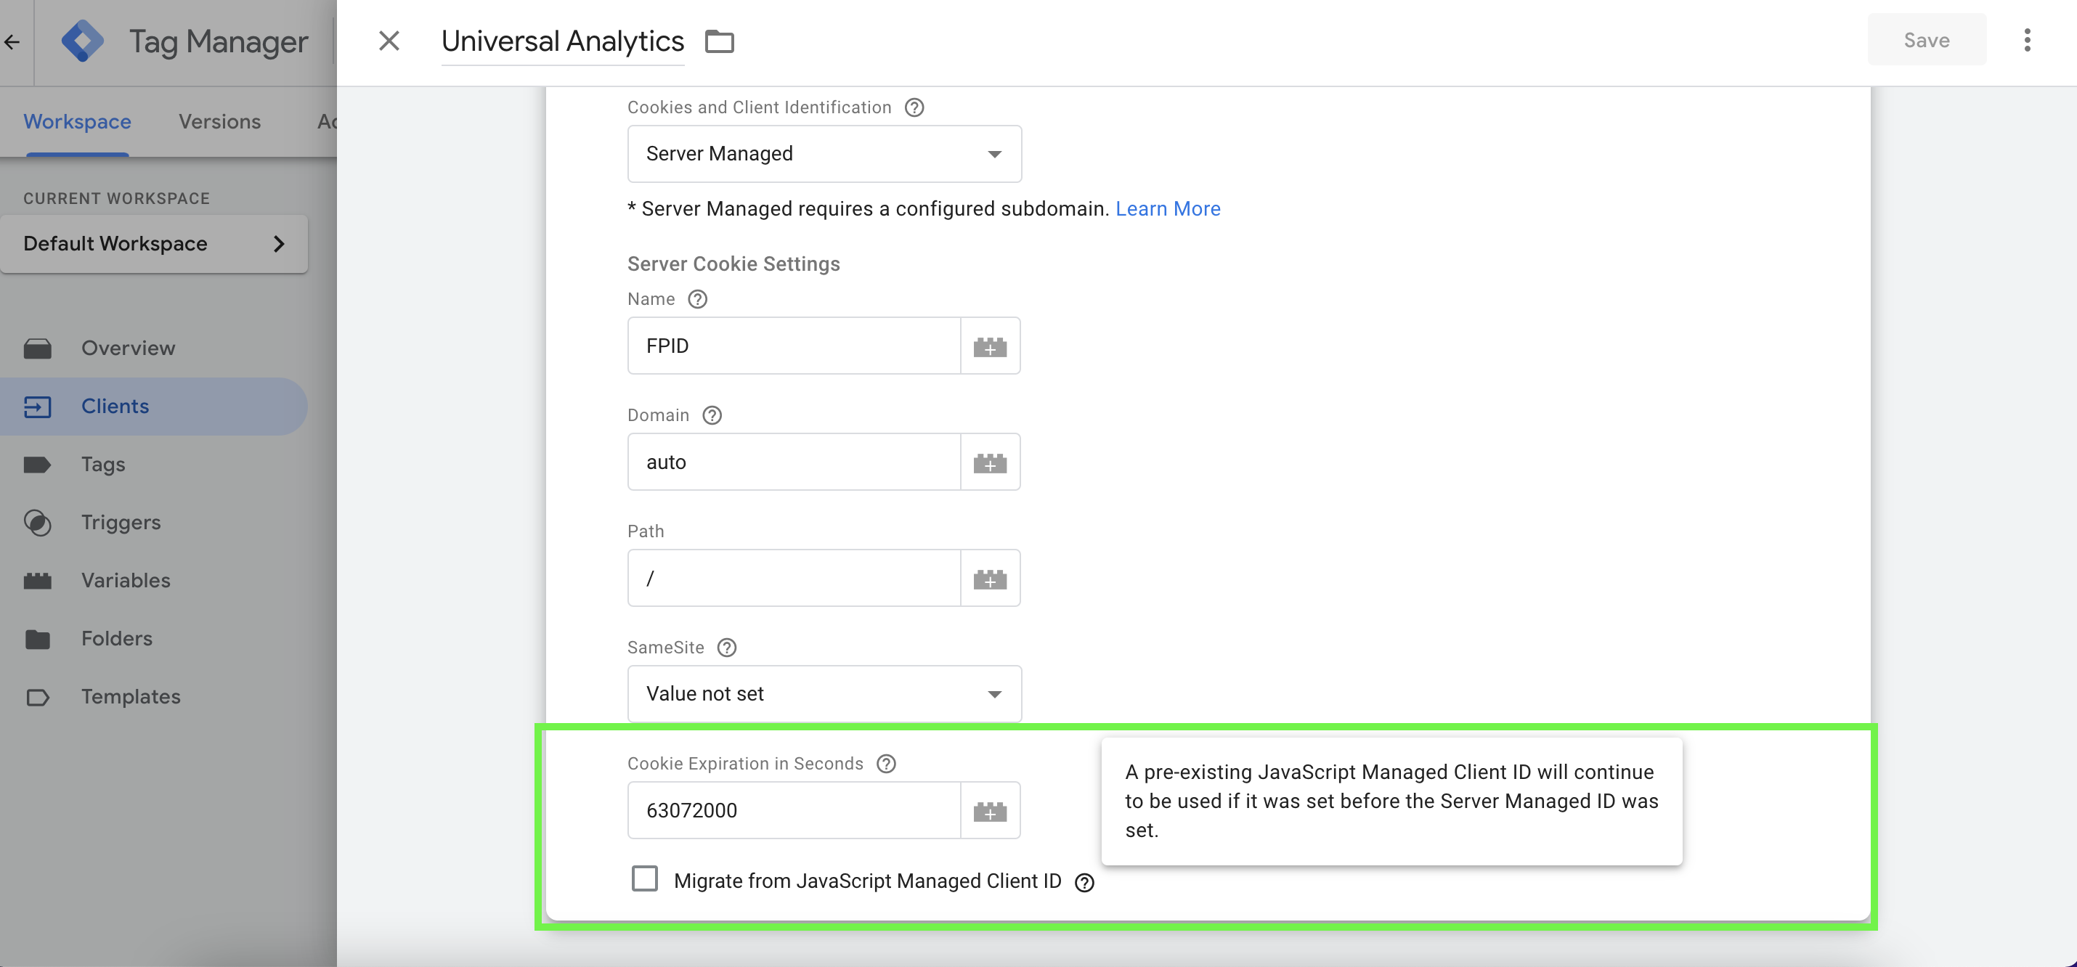Open the Server Managed dropdown
Image resolution: width=2077 pixels, height=967 pixels.
(x=824, y=153)
